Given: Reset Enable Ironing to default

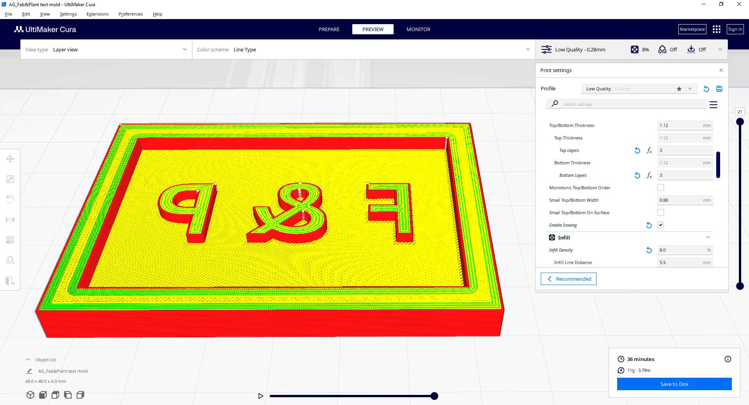Looking at the screenshot, I should (x=649, y=225).
